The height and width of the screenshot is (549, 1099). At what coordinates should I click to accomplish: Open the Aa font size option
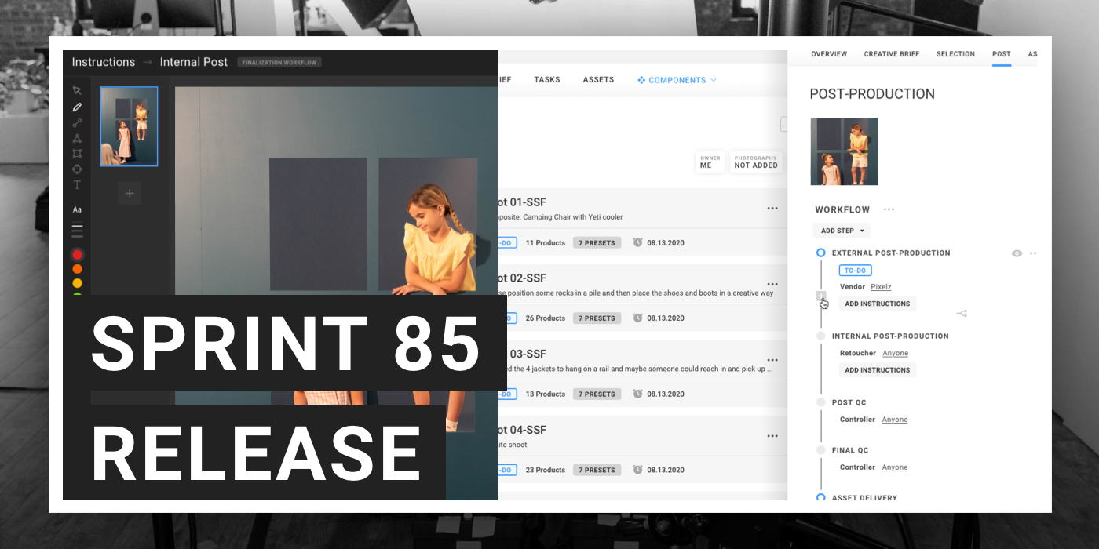(77, 209)
